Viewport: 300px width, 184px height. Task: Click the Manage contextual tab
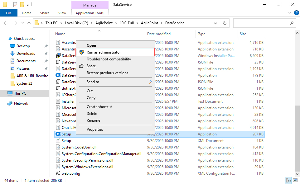point(90,5)
